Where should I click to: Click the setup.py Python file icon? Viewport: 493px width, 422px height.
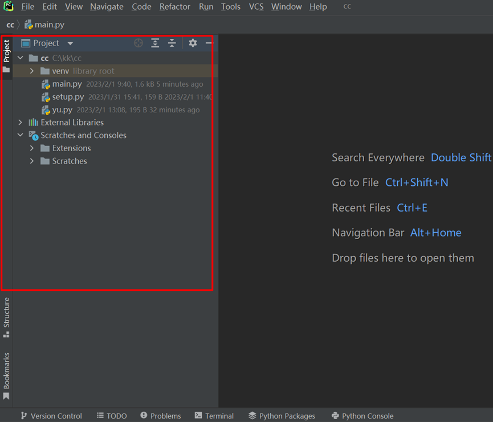pos(46,97)
